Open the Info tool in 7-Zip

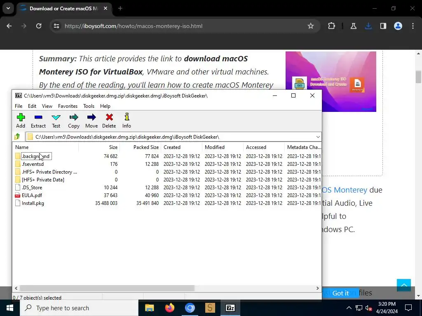pyautogui.click(x=127, y=121)
